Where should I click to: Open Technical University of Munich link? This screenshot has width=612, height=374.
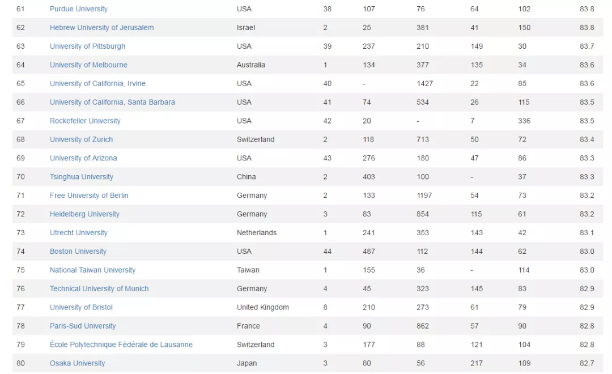(99, 289)
